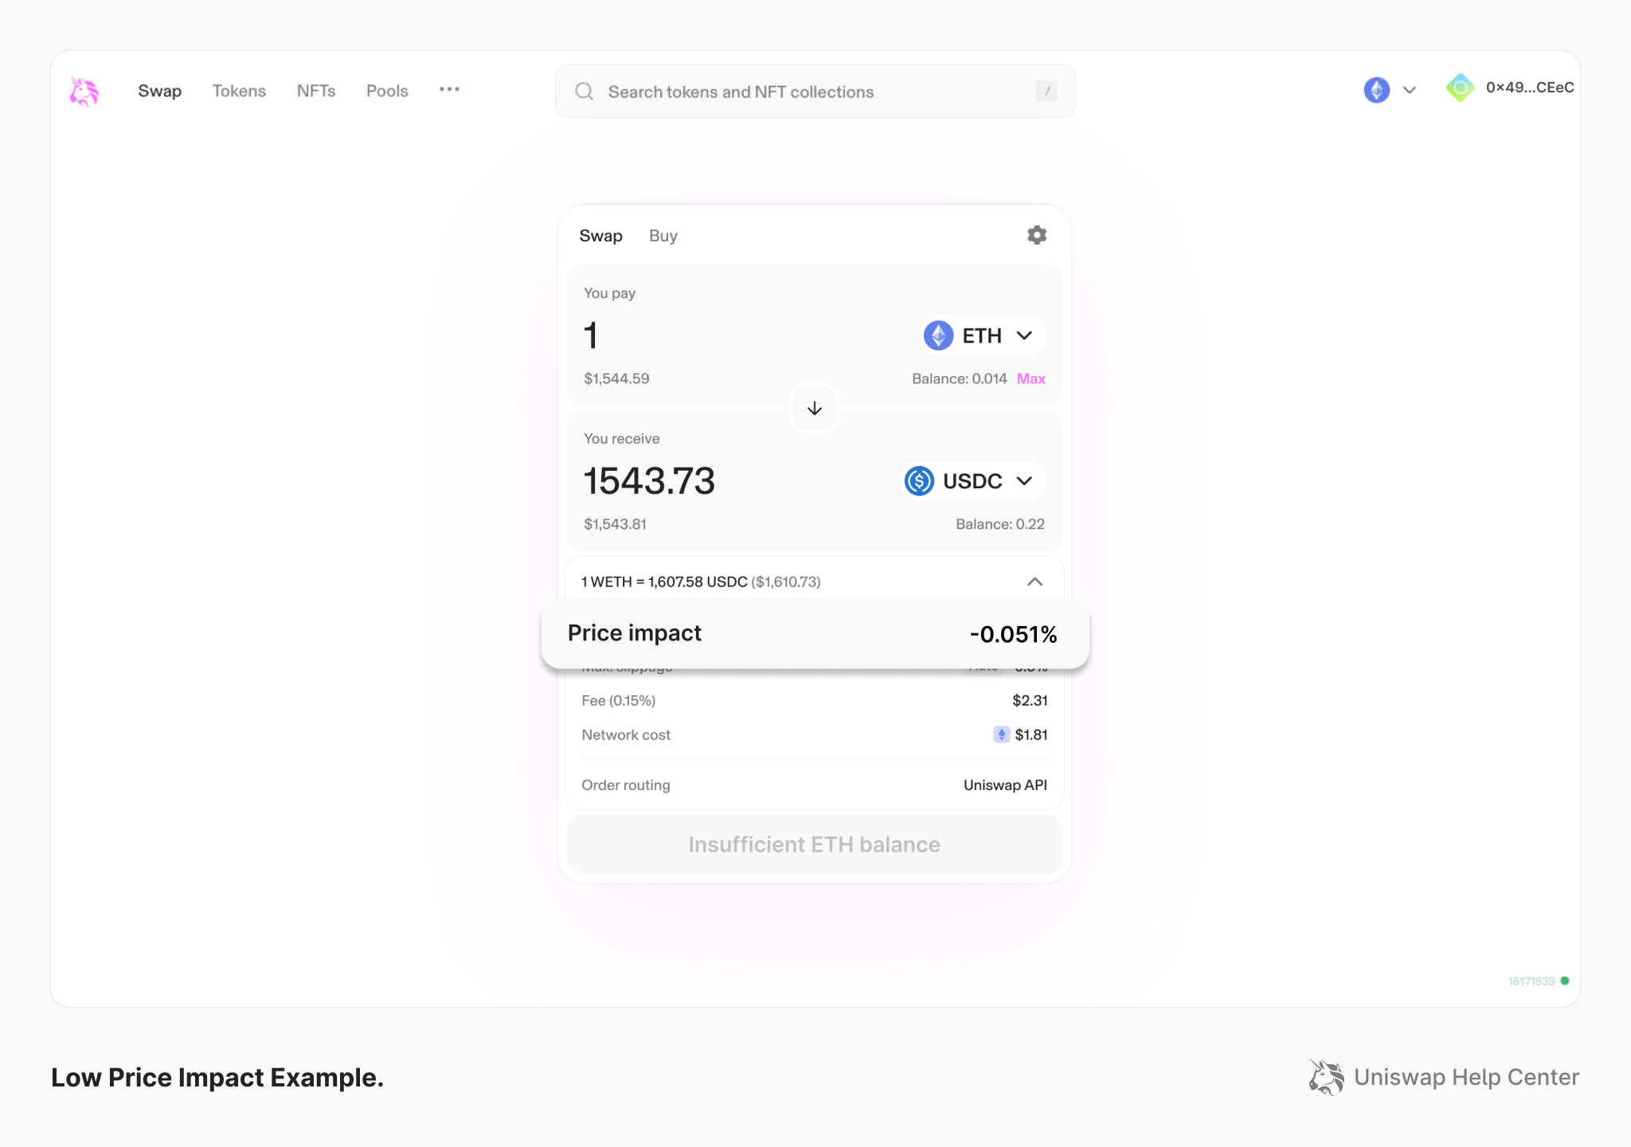1631x1147 pixels.
Task: Open the Pools menu item
Action: pyautogui.click(x=387, y=90)
